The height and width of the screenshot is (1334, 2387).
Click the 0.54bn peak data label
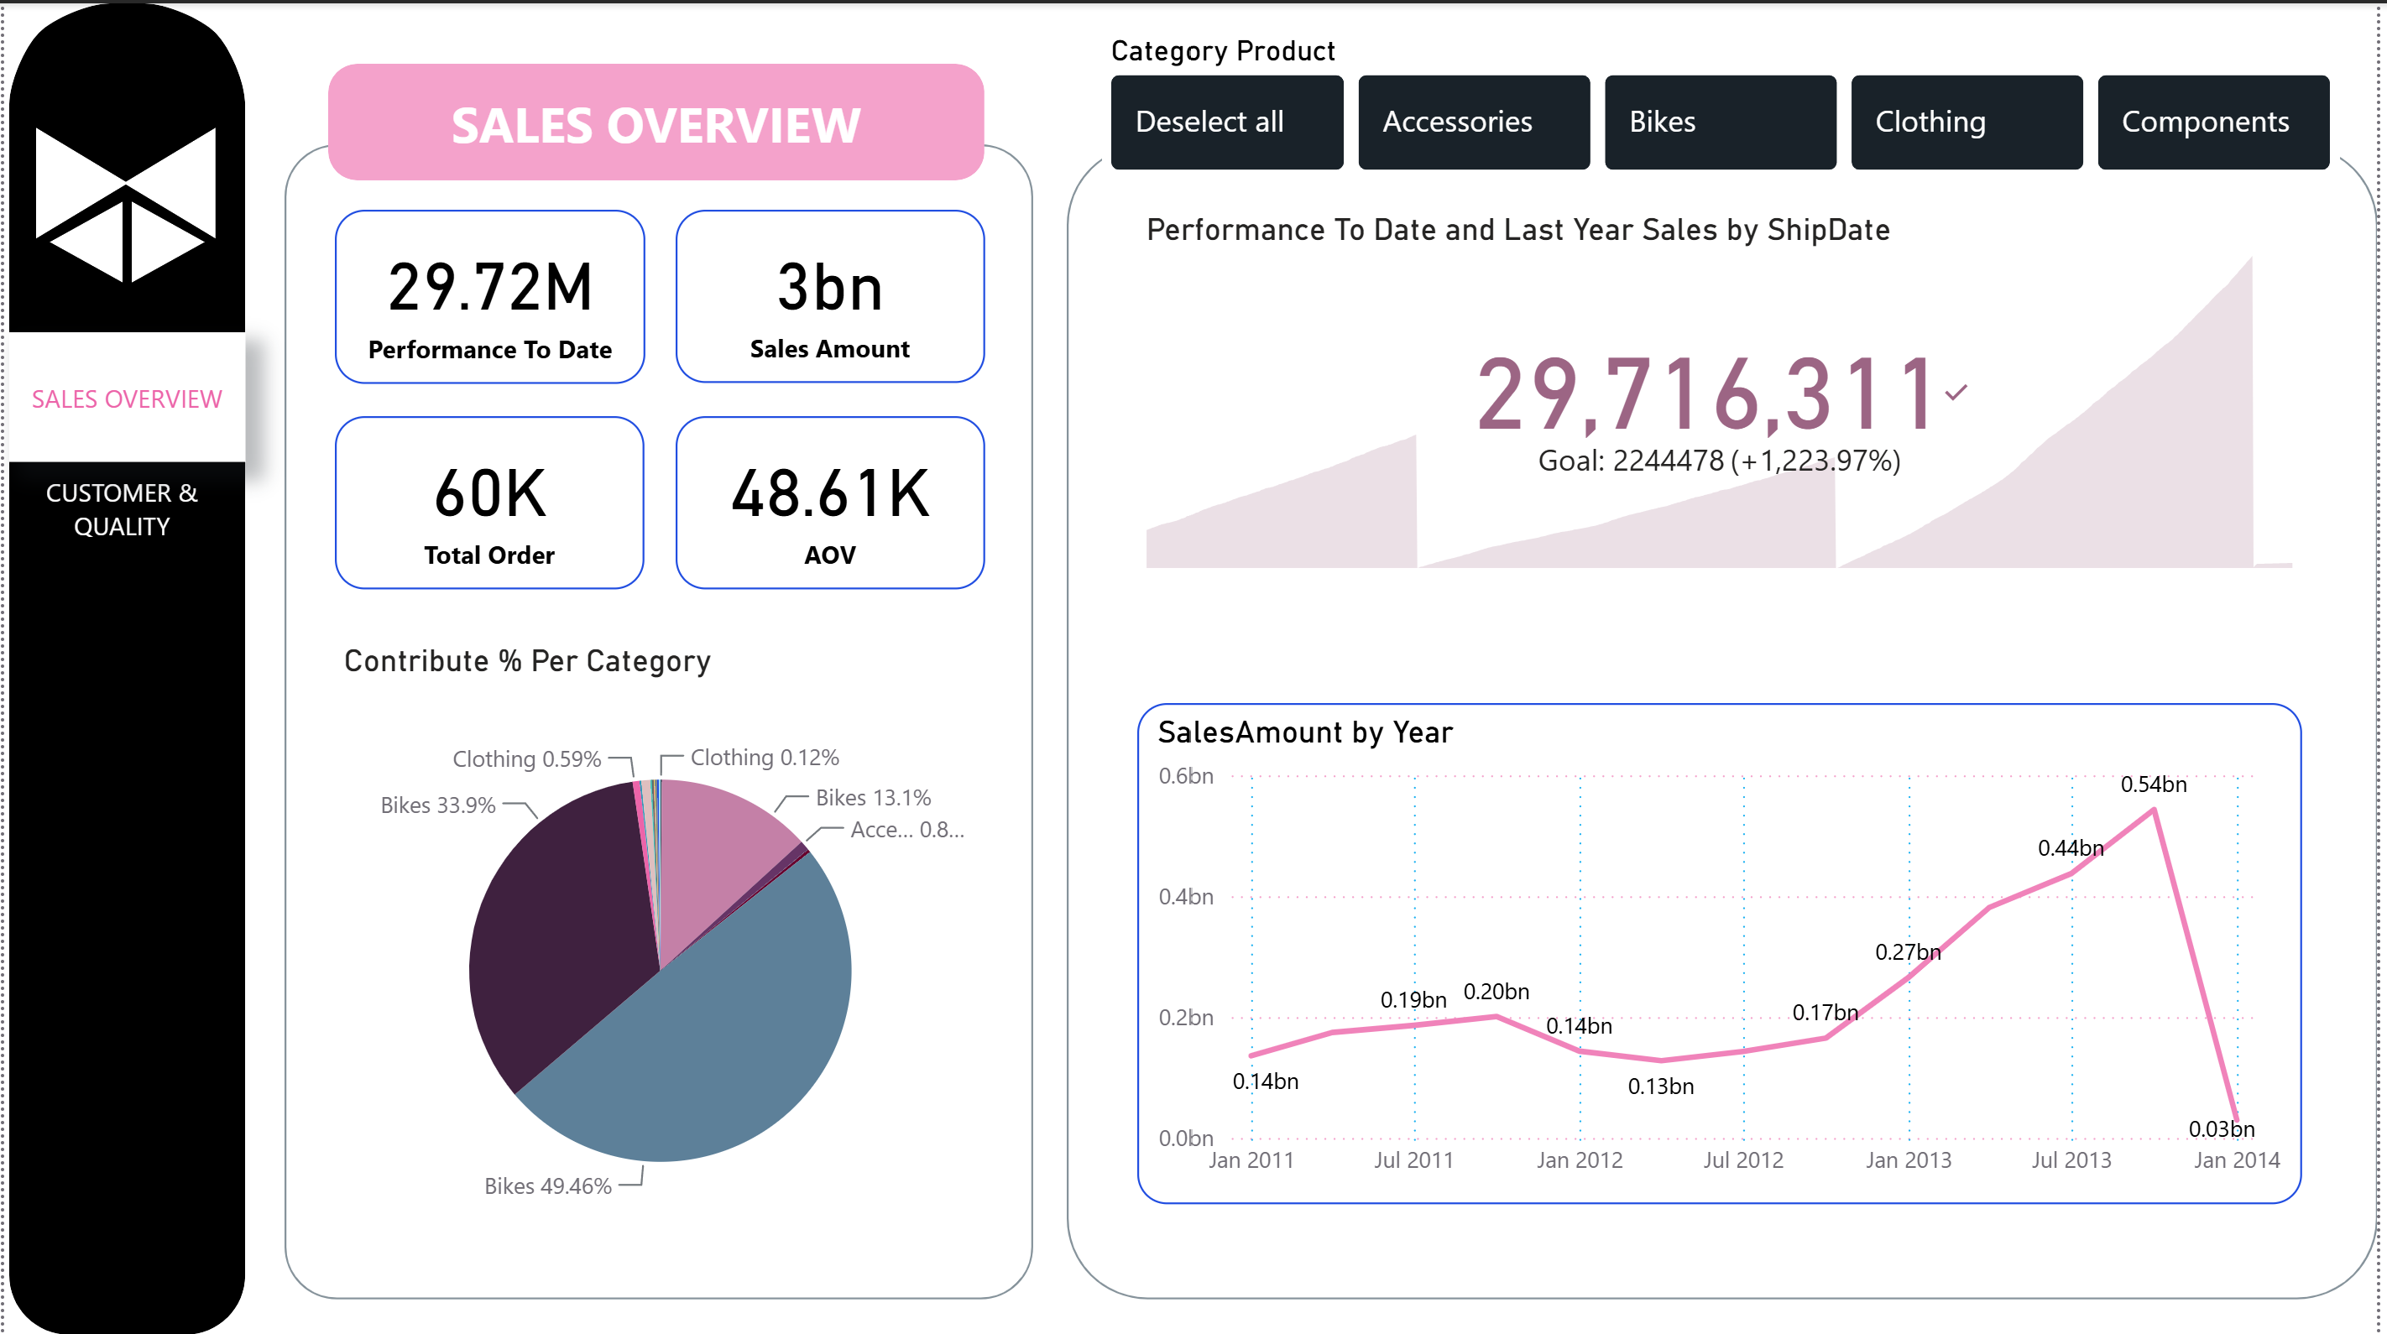pos(2154,784)
